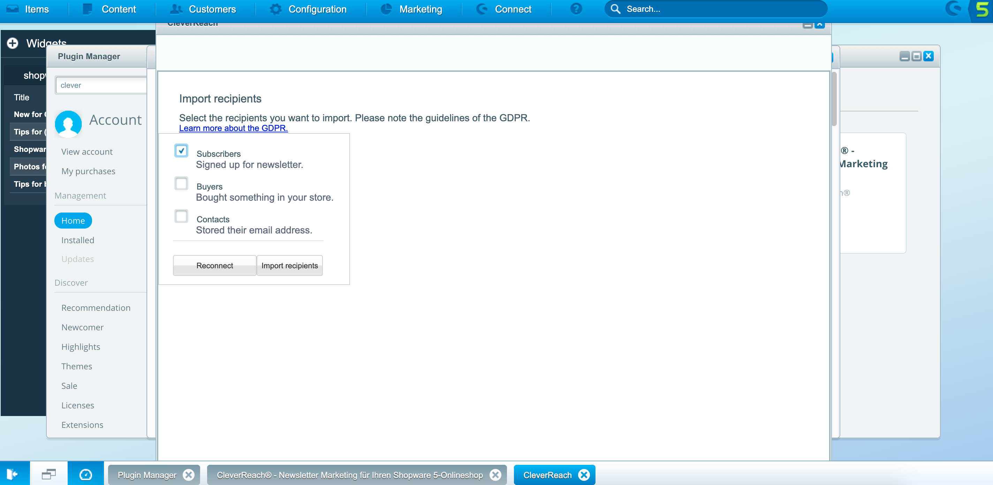Click into the top Search field
Image resolution: width=993 pixels, height=485 pixels.
[x=716, y=9]
